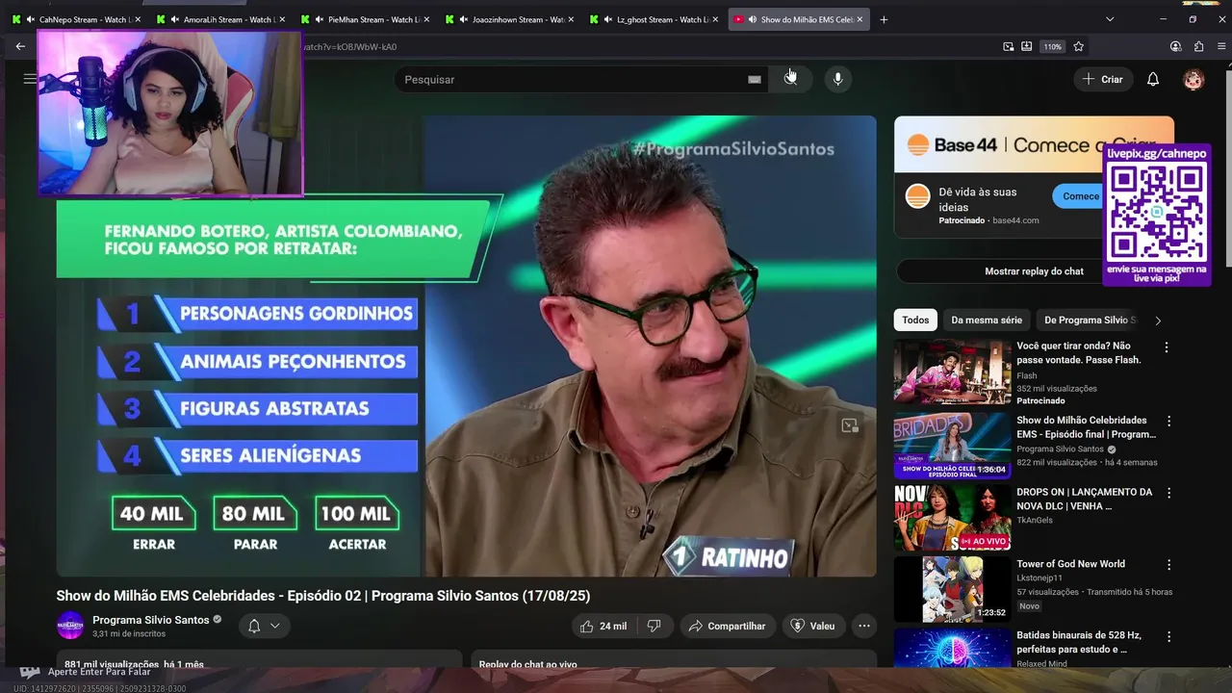Bookmark this page with the star icon
Viewport: 1232px width, 693px height.
click(x=1079, y=46)
